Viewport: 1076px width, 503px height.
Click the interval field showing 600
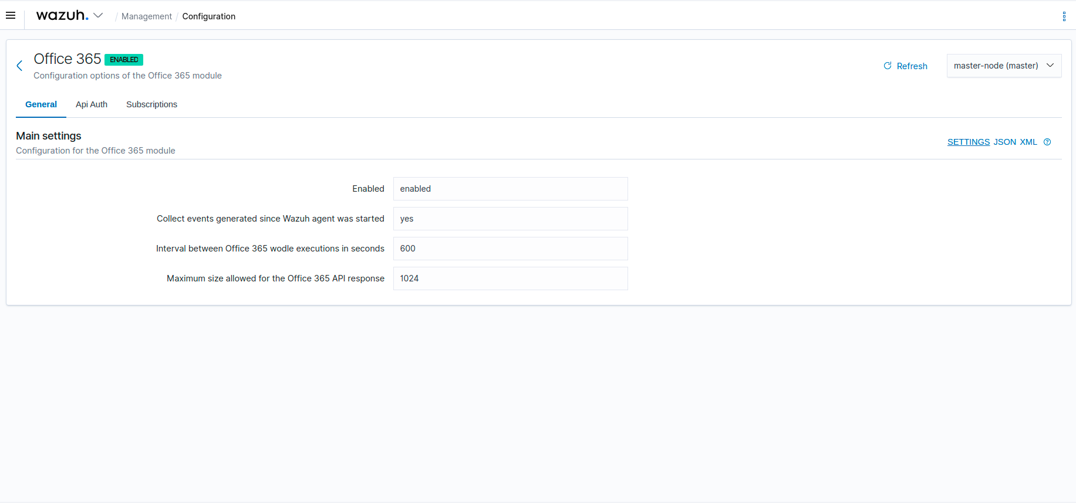(x=510, y=249)
